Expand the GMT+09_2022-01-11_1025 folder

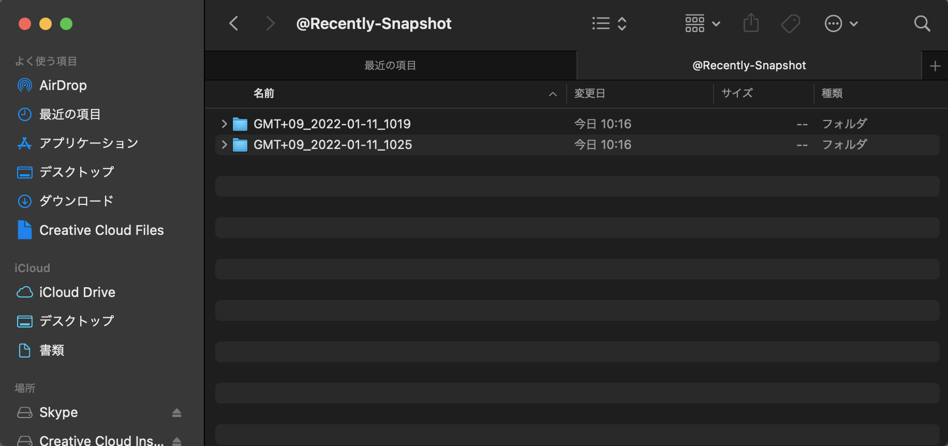pyautogui.click(x=224, y=144)
